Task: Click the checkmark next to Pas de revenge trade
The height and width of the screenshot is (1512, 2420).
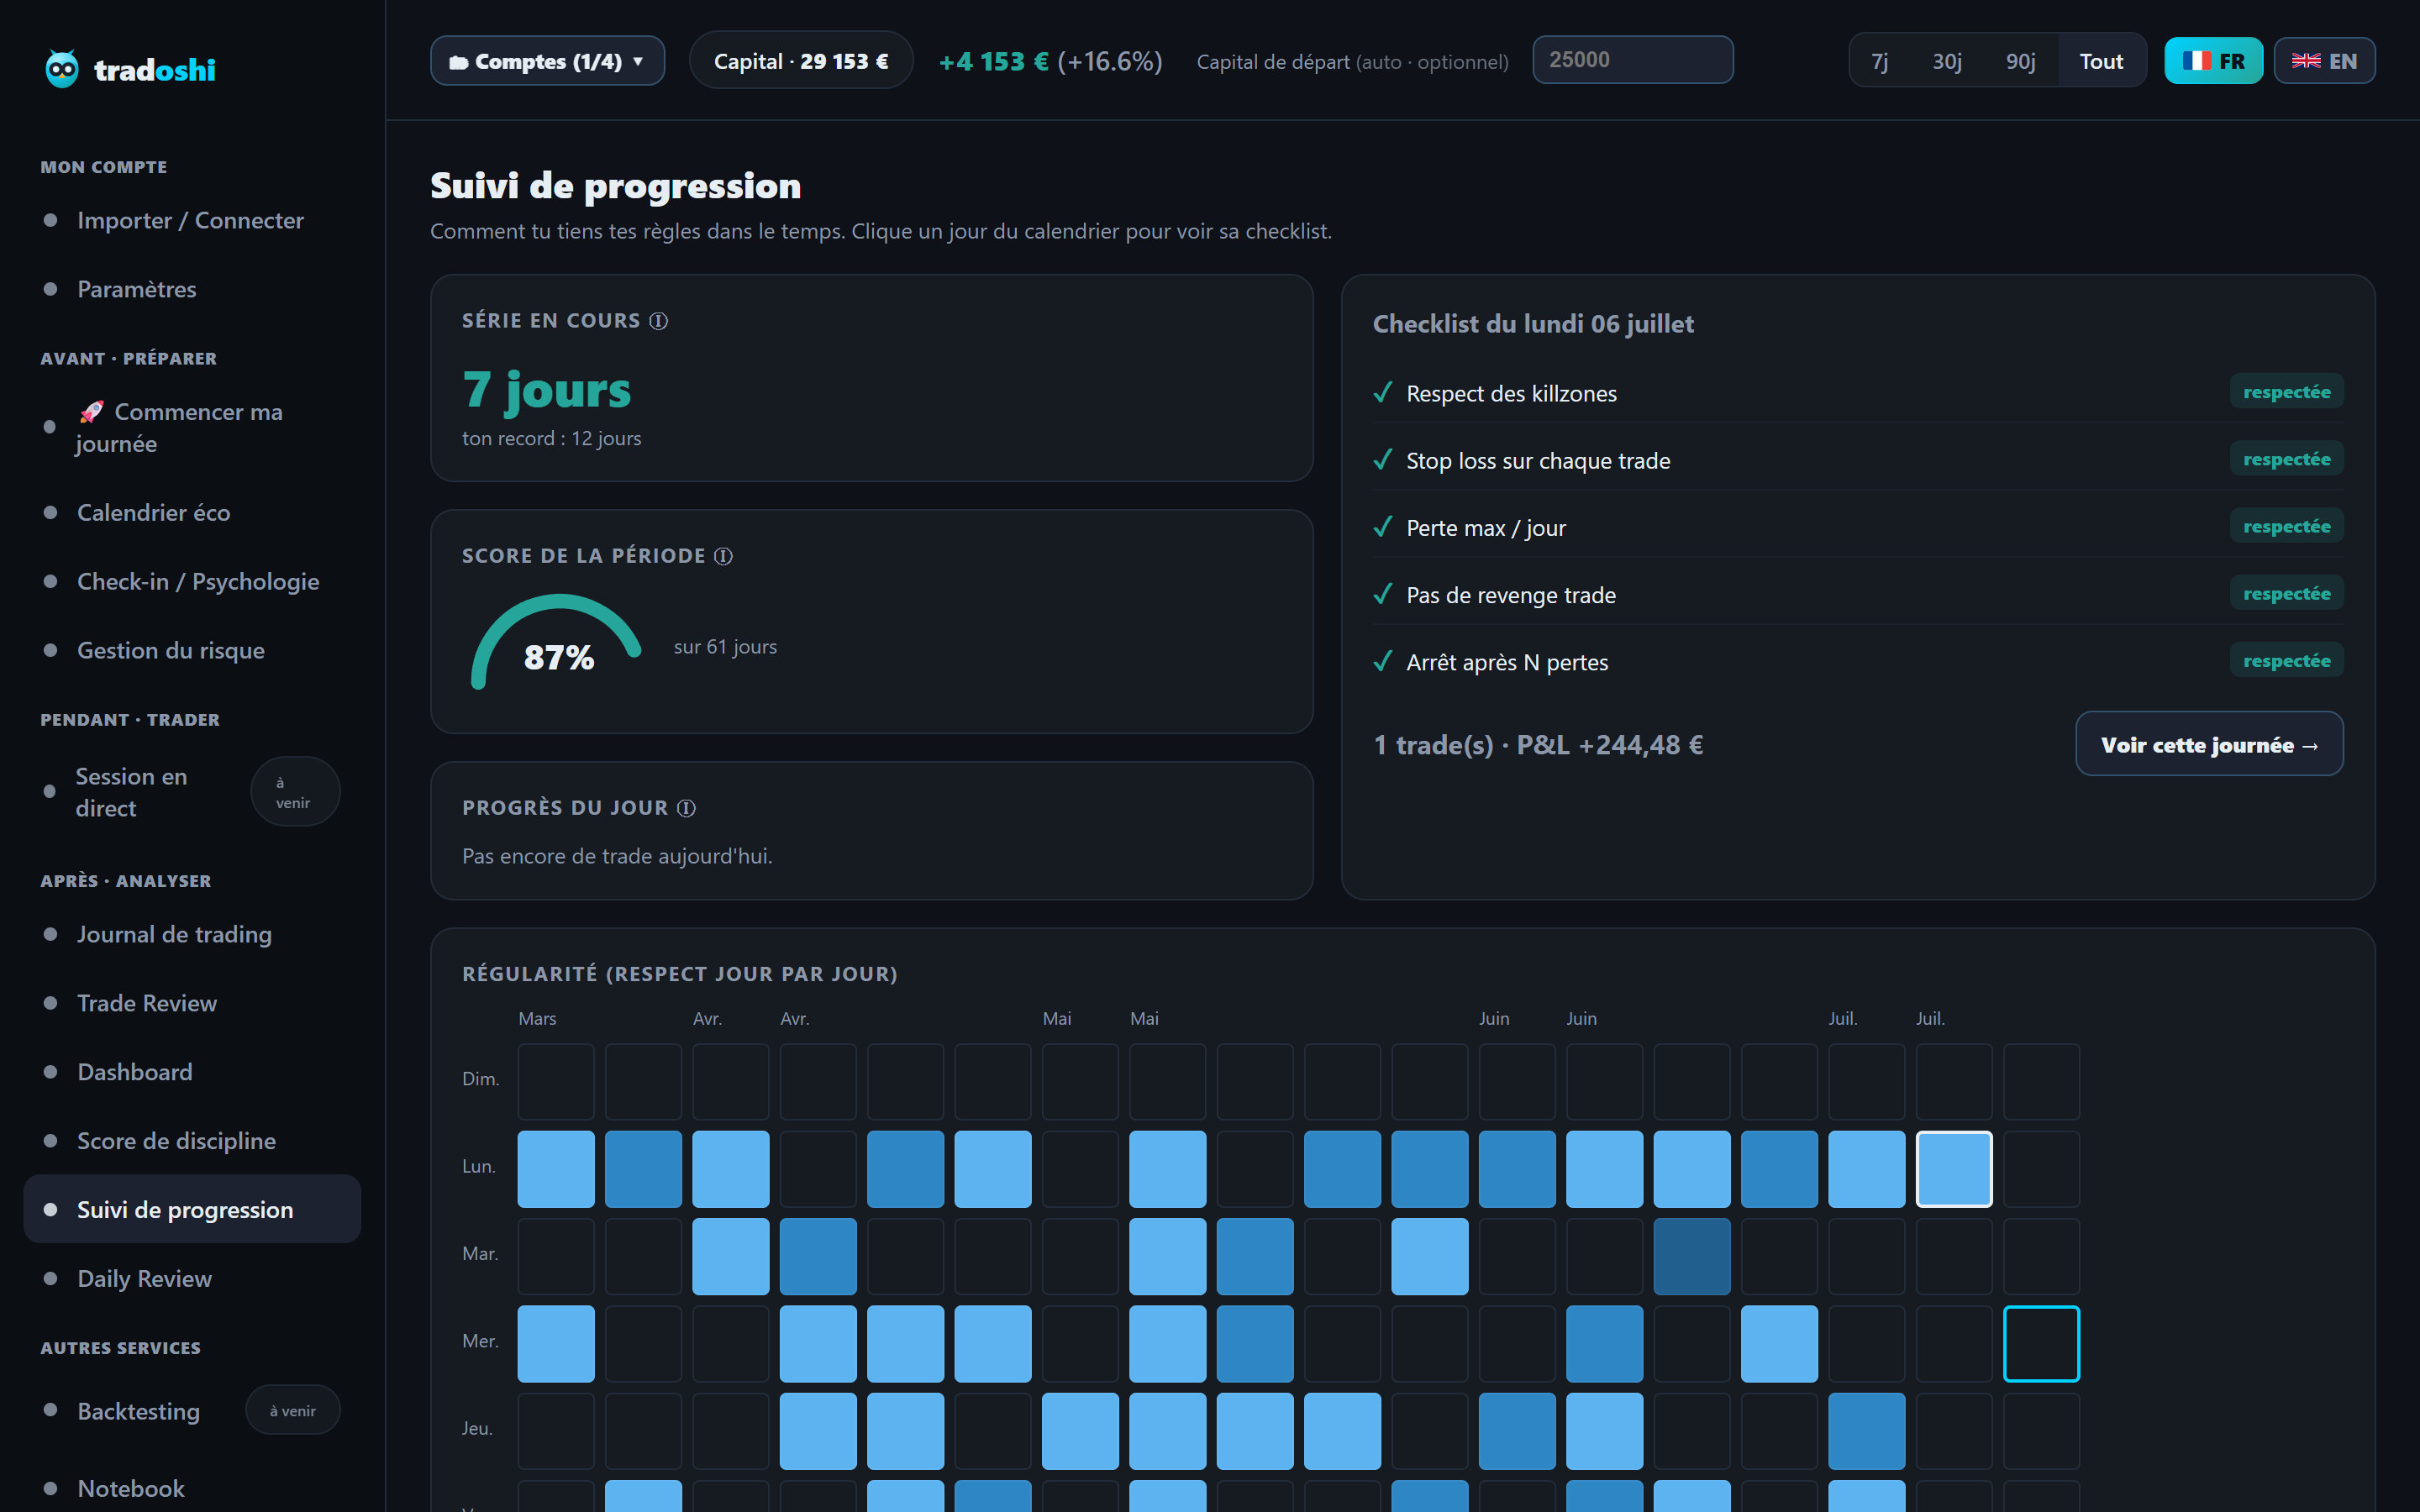Action: pyautogui.click(x=1383, y=594)
